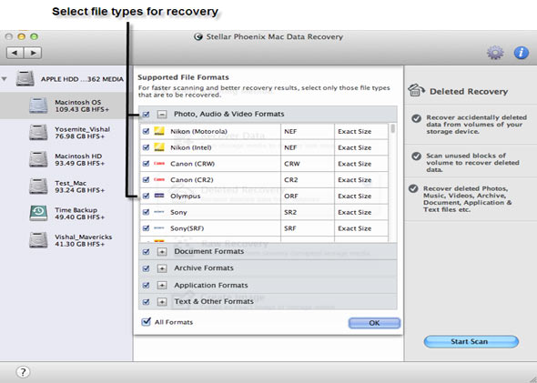Click the Canon (CR2) brand icon
The height and width of the screenshot is (383, 537).
(159, 179)
